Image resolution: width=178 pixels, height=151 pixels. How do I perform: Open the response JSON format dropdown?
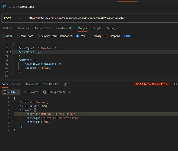click(11, 92)
